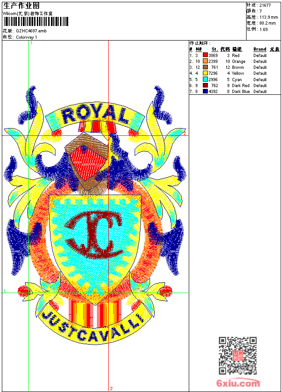This screenshot has height=392, width=282.
Task: Click stitch count 762 in Dark Red row
Action: tap(215, 86)
